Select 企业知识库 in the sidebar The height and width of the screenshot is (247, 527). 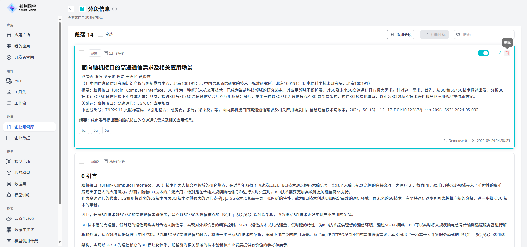pyautogui.click(x=24, y=127)
